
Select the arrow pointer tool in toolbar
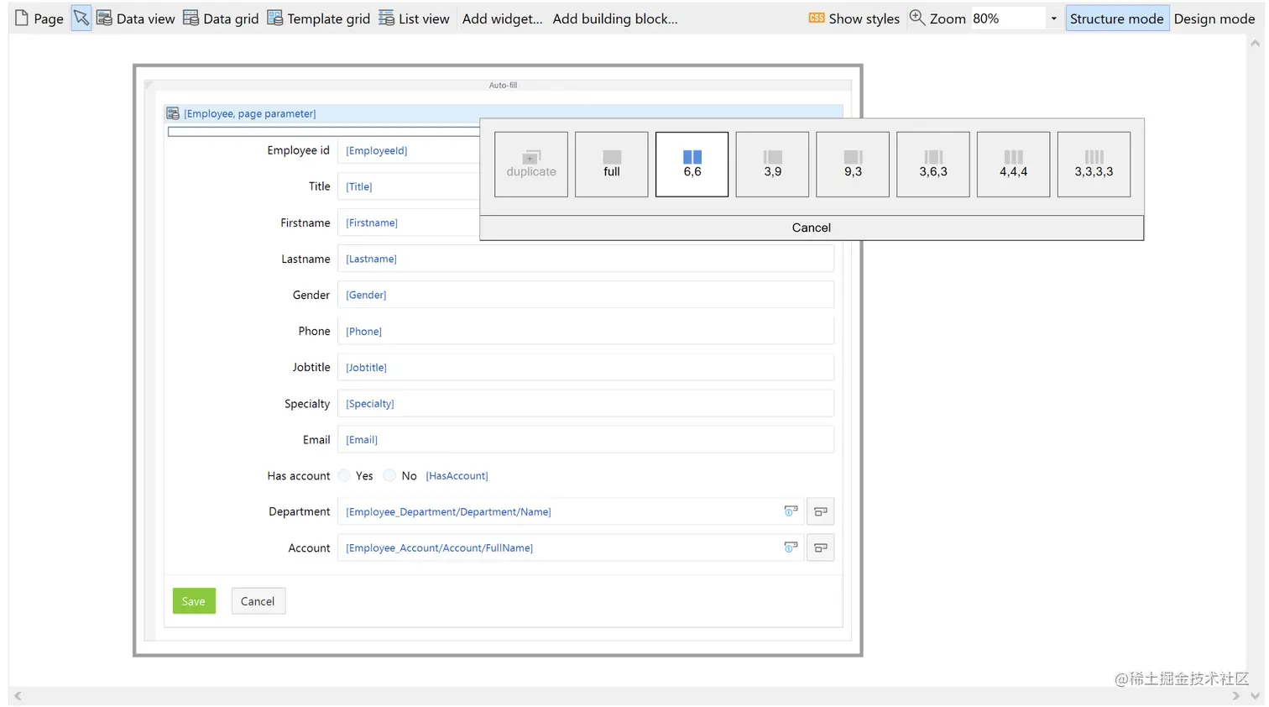pos(81,18)
